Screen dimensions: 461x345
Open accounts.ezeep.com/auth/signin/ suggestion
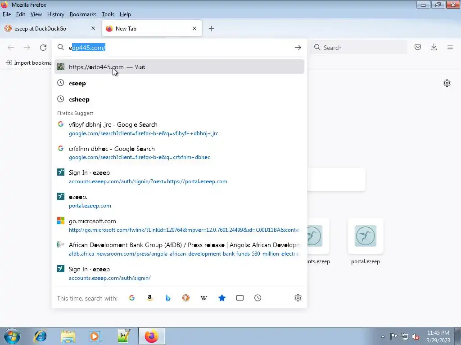(x=179, y=274)
